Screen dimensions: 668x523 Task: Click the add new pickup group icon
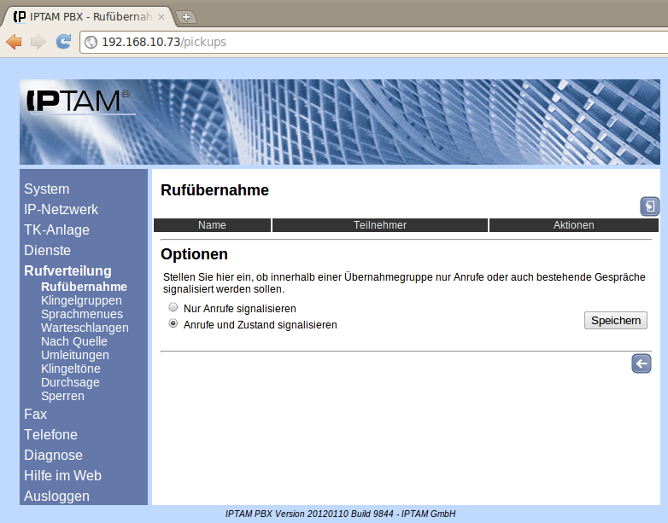click(x=649, y=206)
